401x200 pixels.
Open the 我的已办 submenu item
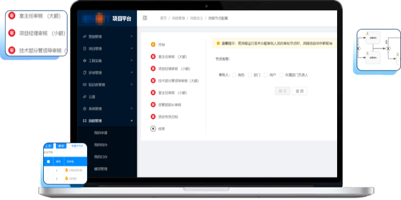point(101,157)
